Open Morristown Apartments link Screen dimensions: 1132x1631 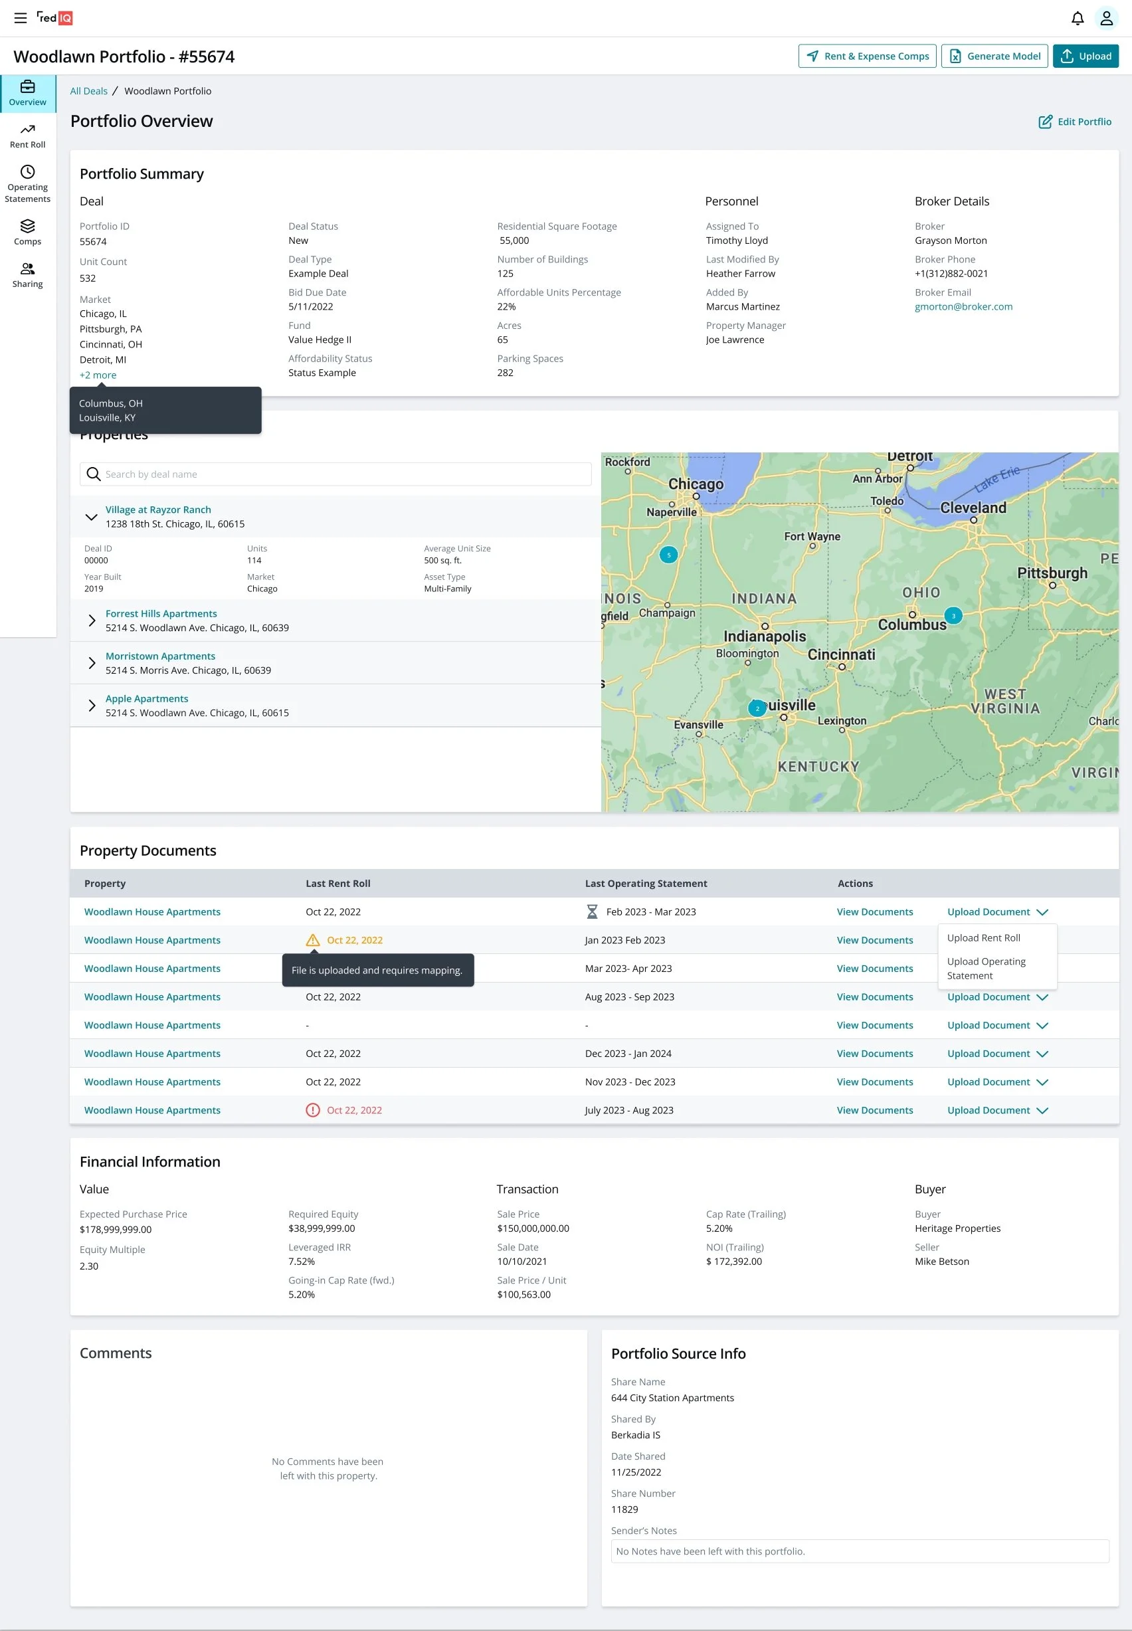tap(160, 656)
